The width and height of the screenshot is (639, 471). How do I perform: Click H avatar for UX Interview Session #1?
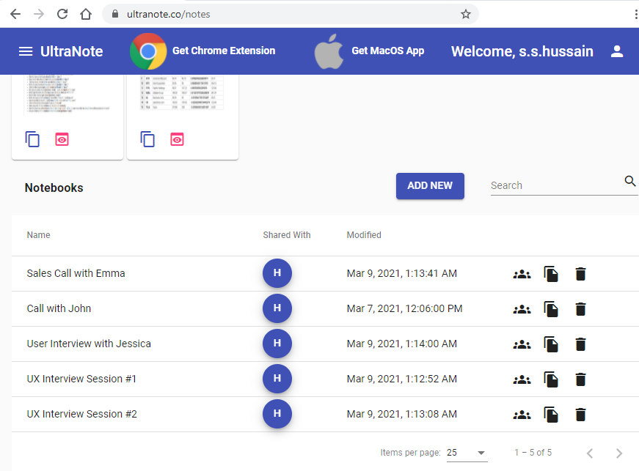(x=277, y=379)
